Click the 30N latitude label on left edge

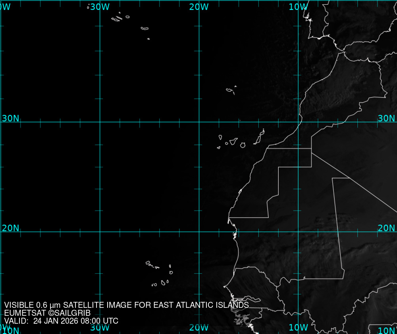click(x=10, y=118)
